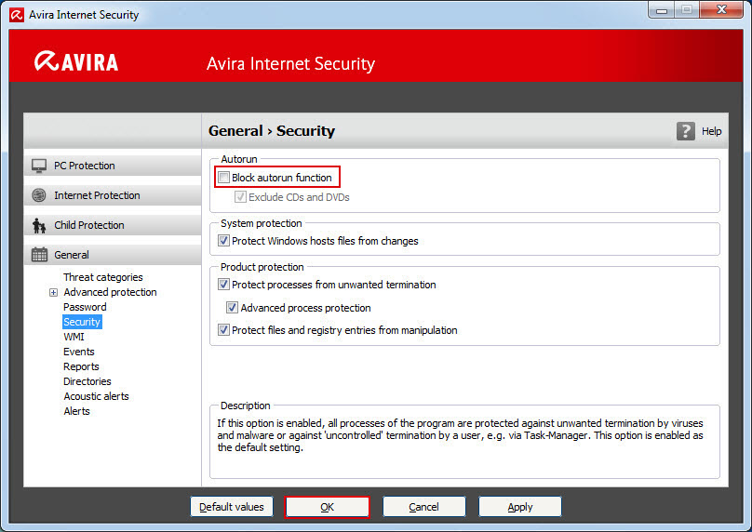Confirm settings with the OK button
752x532 pixels.
point(327,507)
